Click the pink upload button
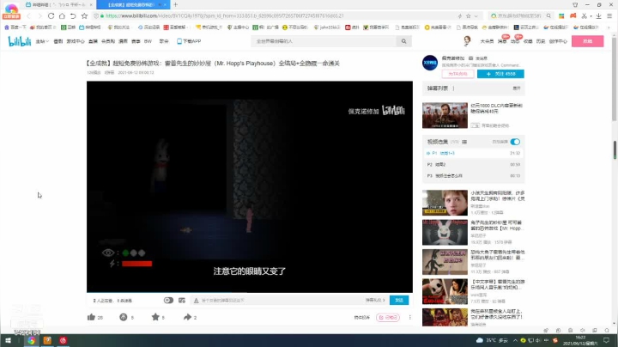The height and width of the screenshot is (347, 618). (x=587, y=41)
